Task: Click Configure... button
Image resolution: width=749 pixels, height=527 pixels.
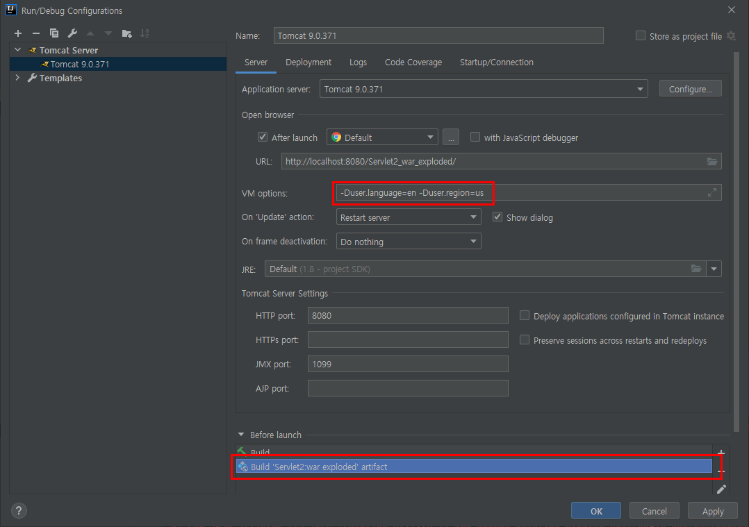Action: point(690,89)
